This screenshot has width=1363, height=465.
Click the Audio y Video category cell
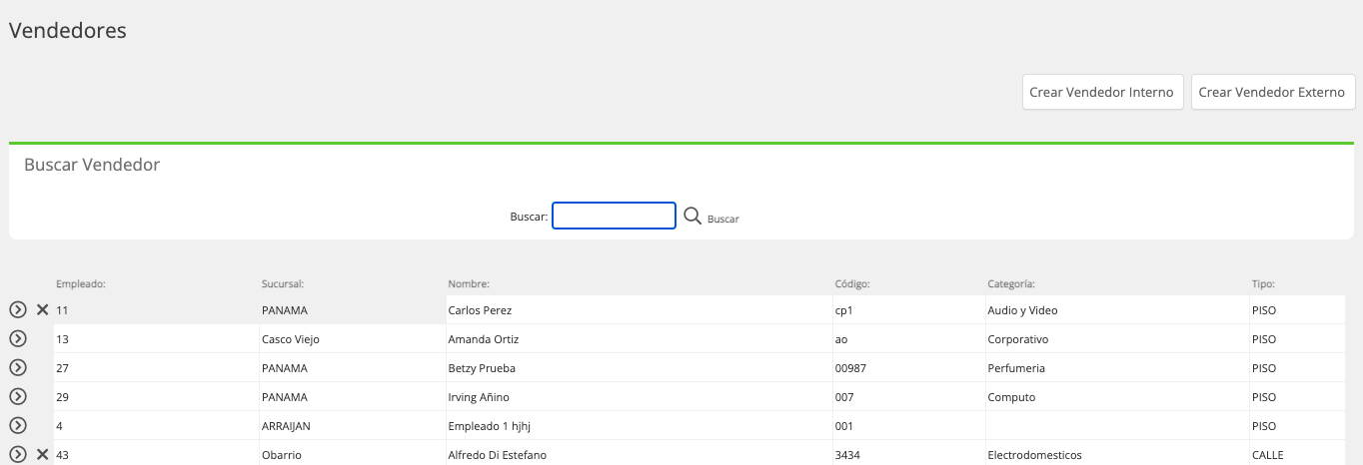pos(1116,310)
